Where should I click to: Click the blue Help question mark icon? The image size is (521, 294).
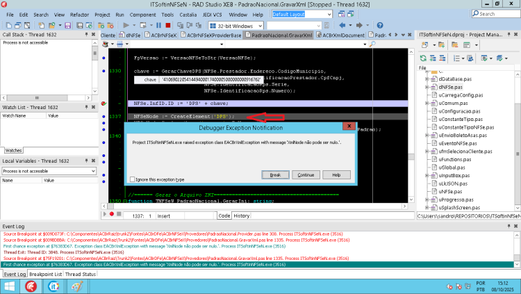380,25
